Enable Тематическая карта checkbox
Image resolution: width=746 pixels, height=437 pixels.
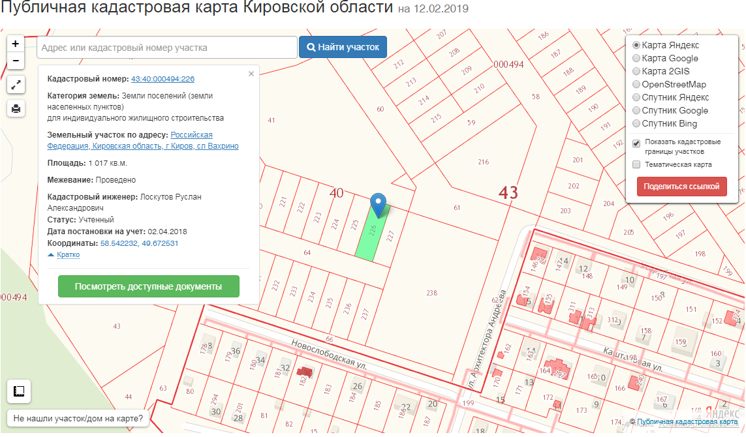point(636,165)
